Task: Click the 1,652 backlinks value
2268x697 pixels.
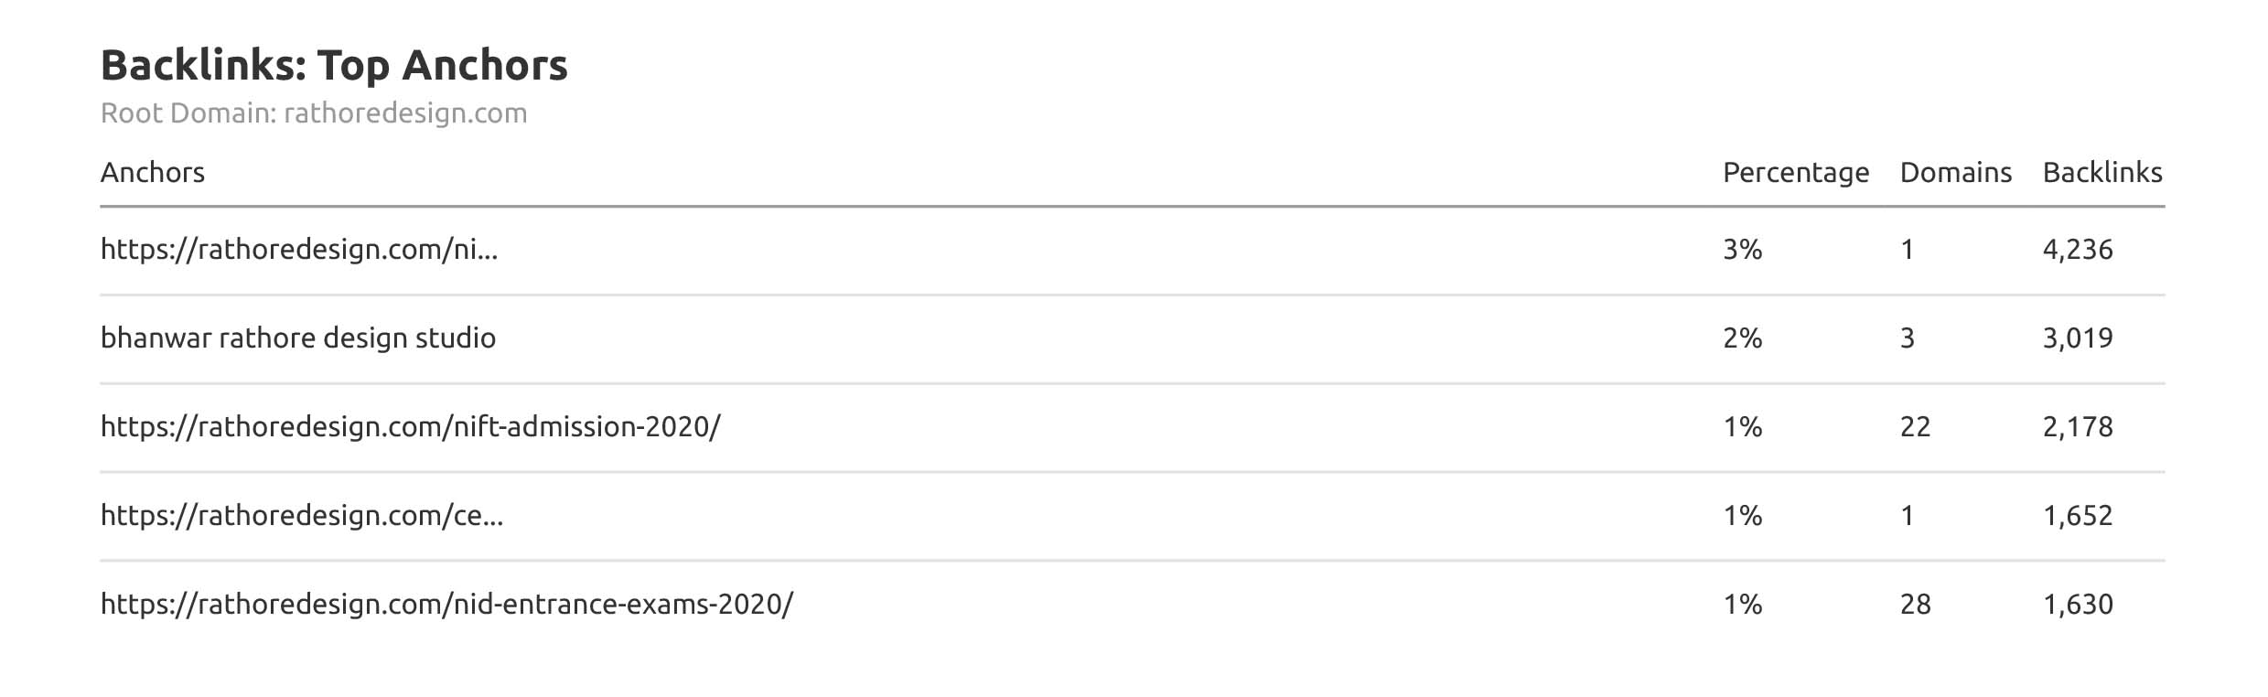Action: [2078, 516]
